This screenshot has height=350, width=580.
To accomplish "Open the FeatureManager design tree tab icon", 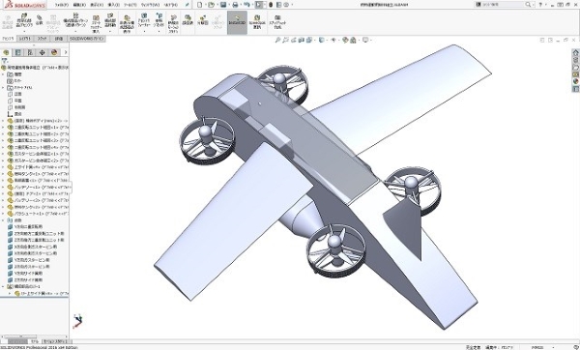I will [6, 52].
